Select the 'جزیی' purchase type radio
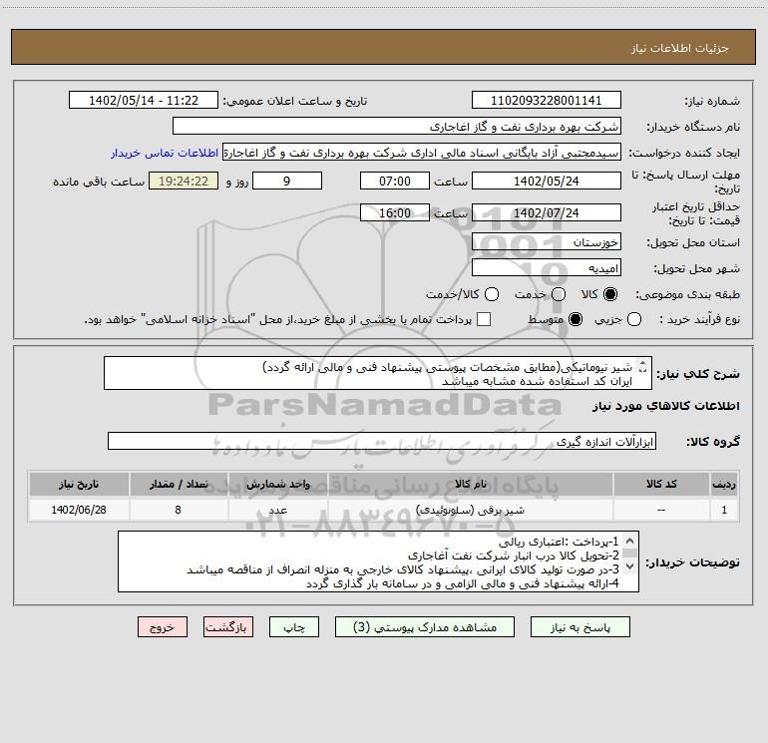 coord(634,319)
